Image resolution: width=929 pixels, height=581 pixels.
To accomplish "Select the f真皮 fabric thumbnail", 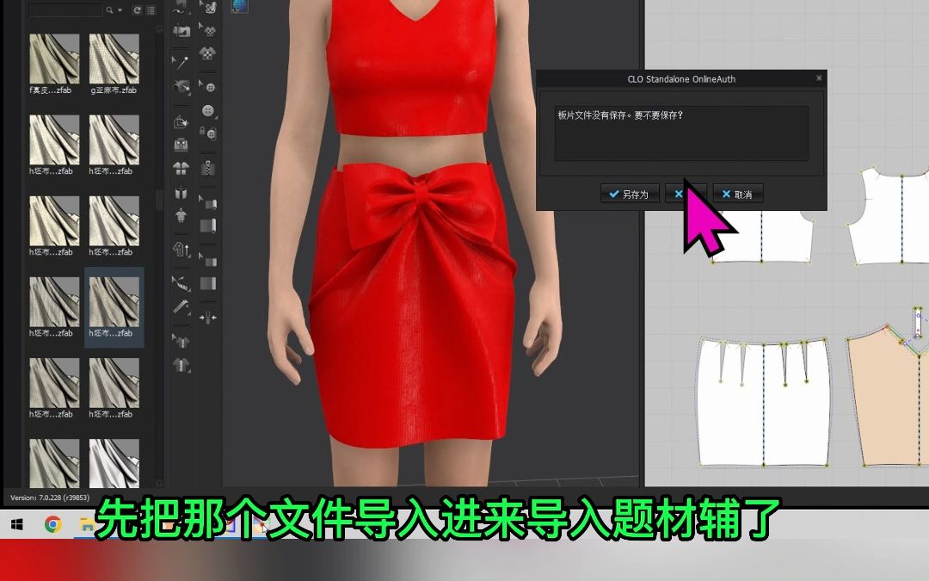I will coord(54,58).
